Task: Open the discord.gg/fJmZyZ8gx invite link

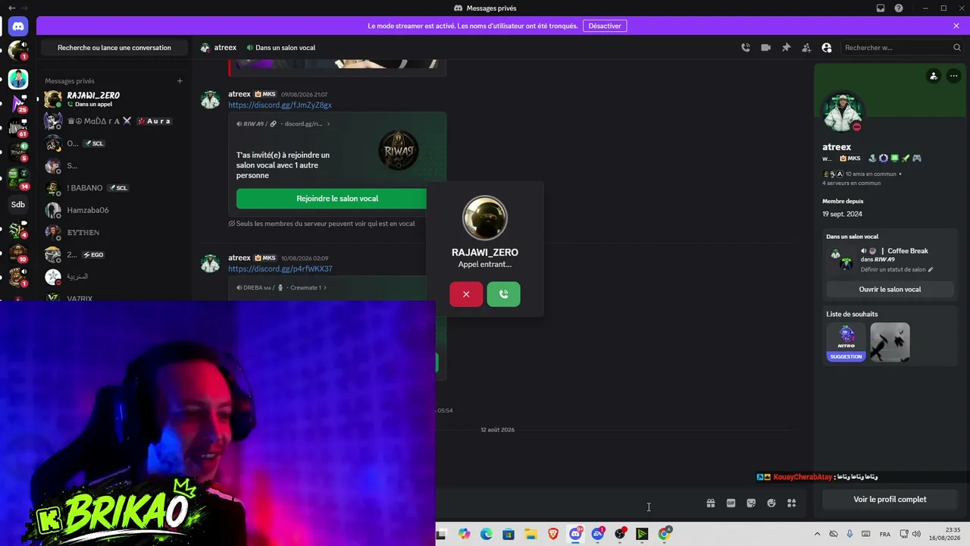Action: [x=280, y=105]
